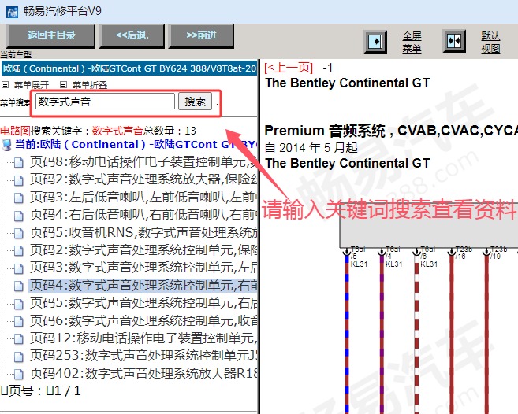Viewport: 518px width, 414px height.
Task: Click connector pin label T6al/6 KL31
Action: 429,257
